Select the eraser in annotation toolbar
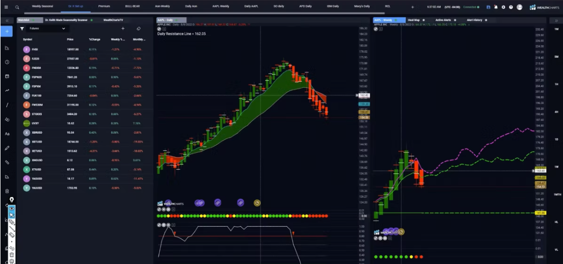 (12, 235)
